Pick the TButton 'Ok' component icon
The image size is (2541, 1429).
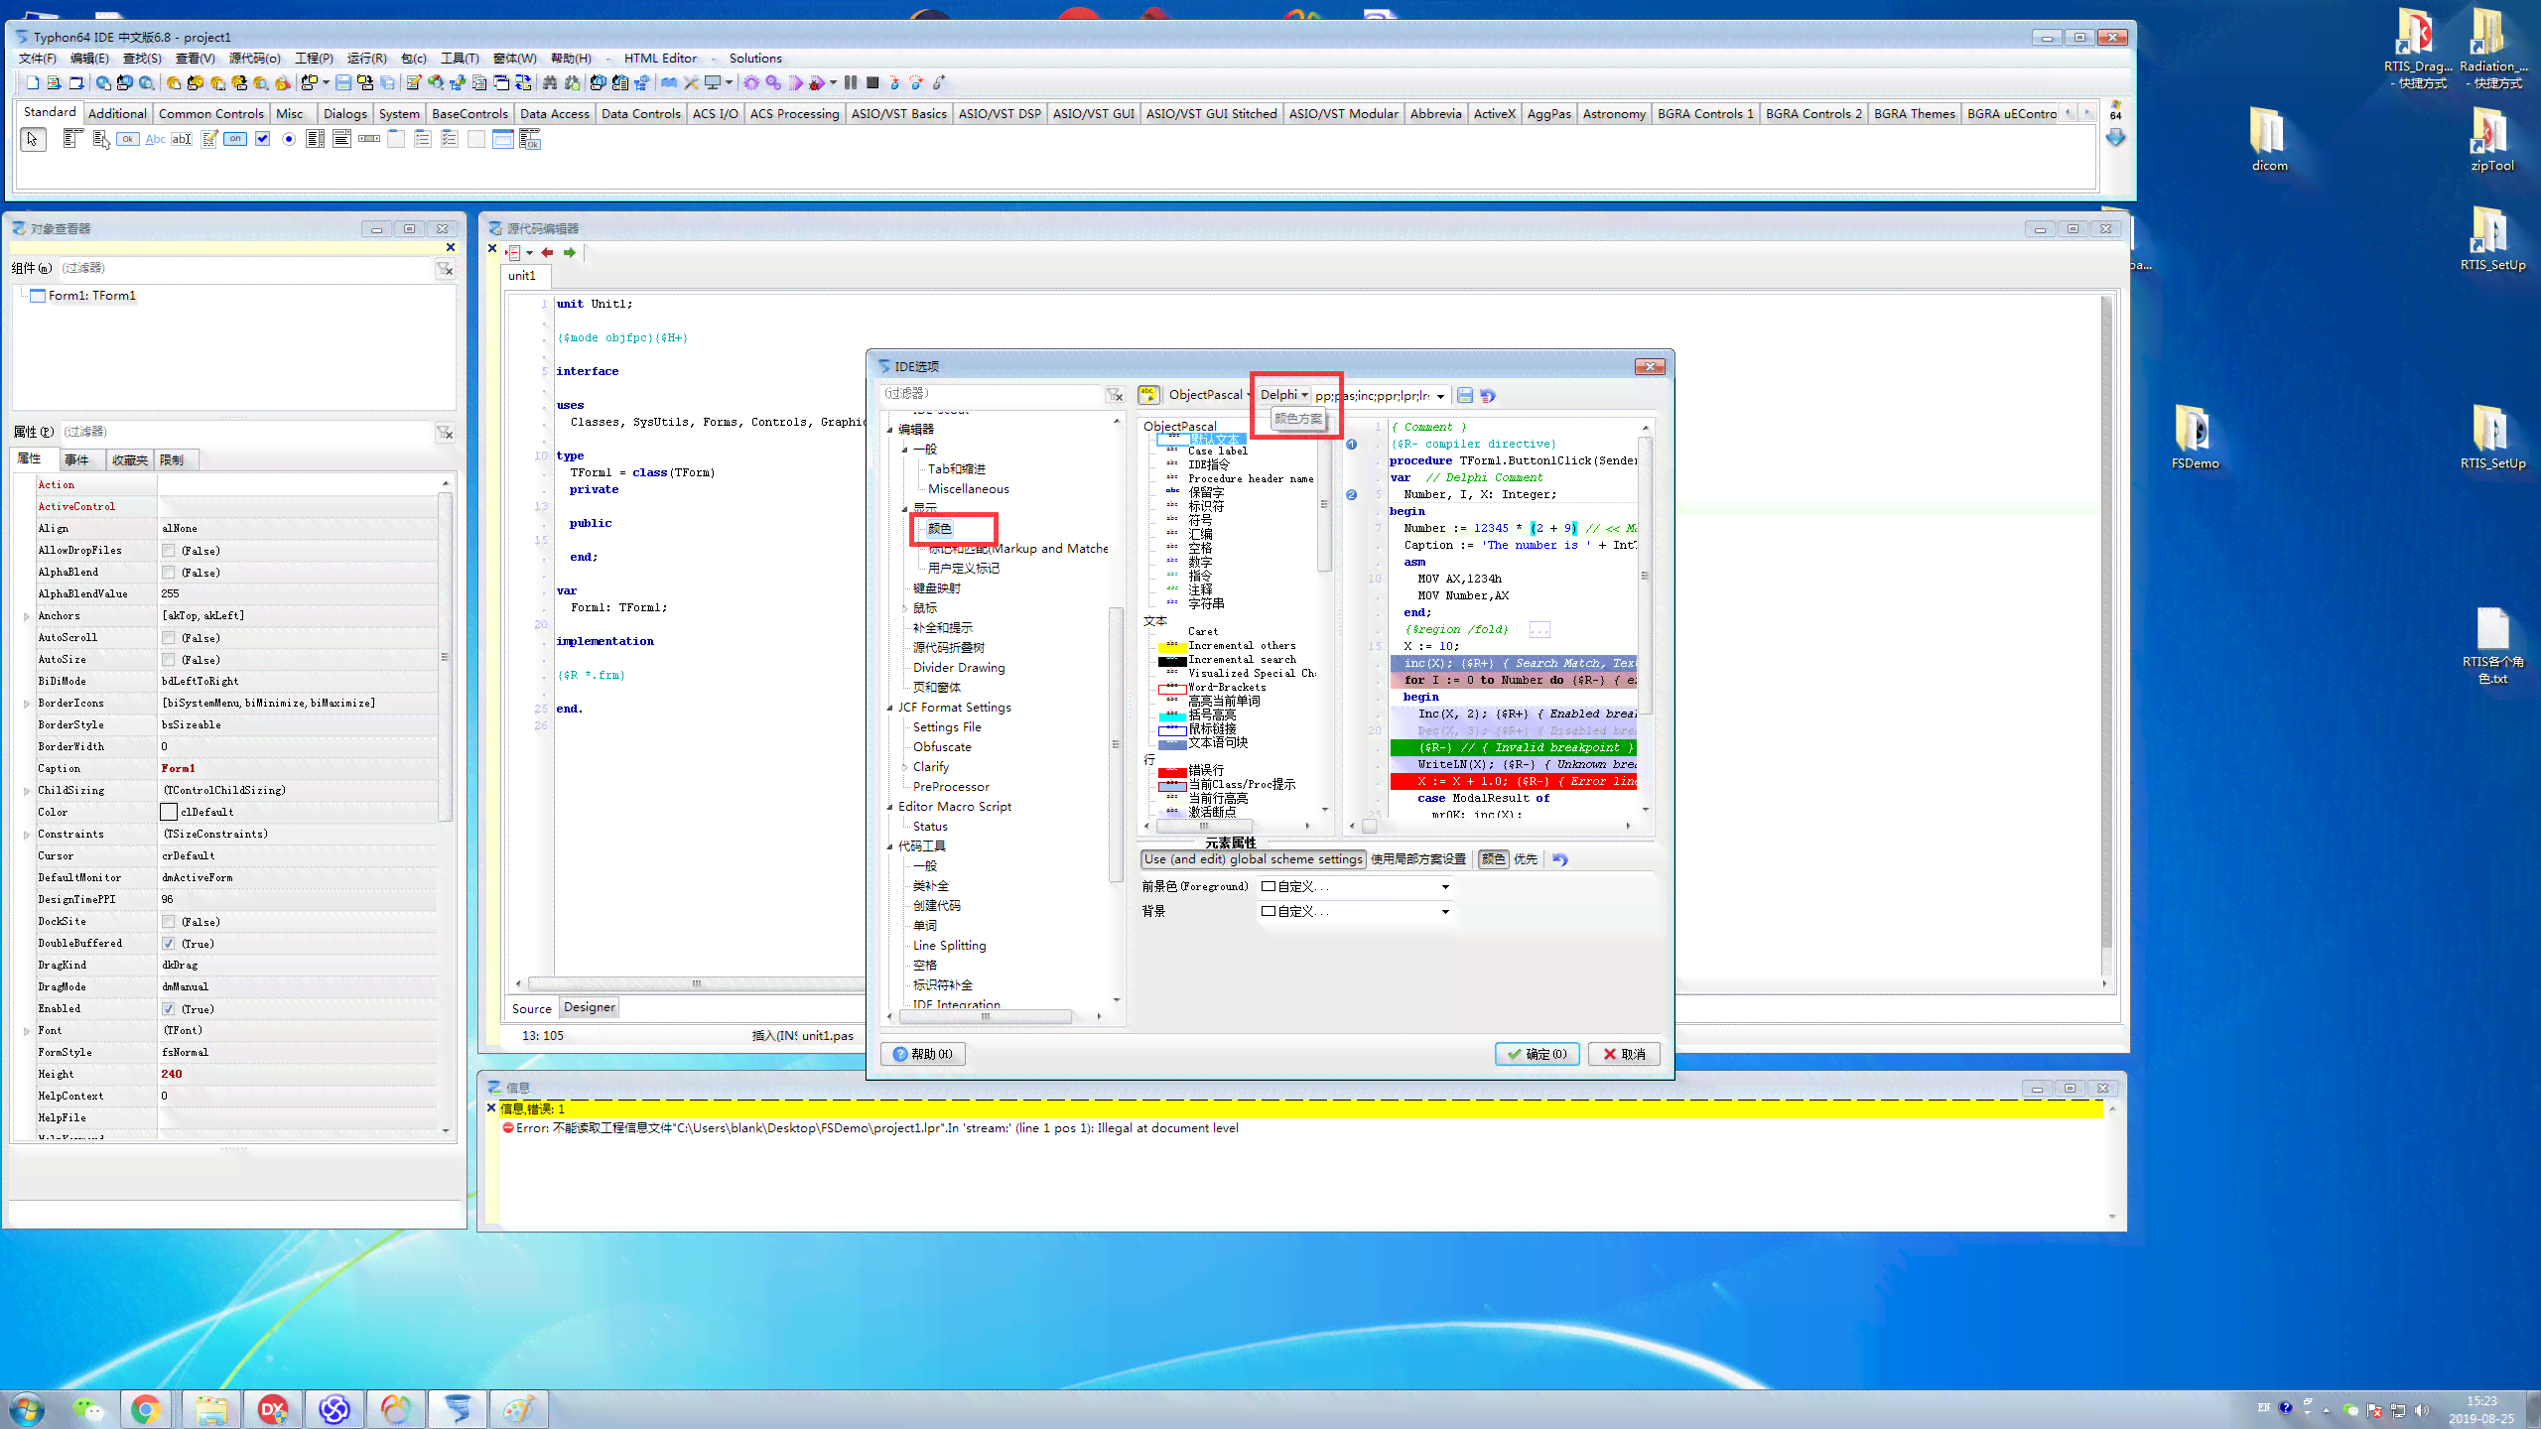click(x=128, y=139)
